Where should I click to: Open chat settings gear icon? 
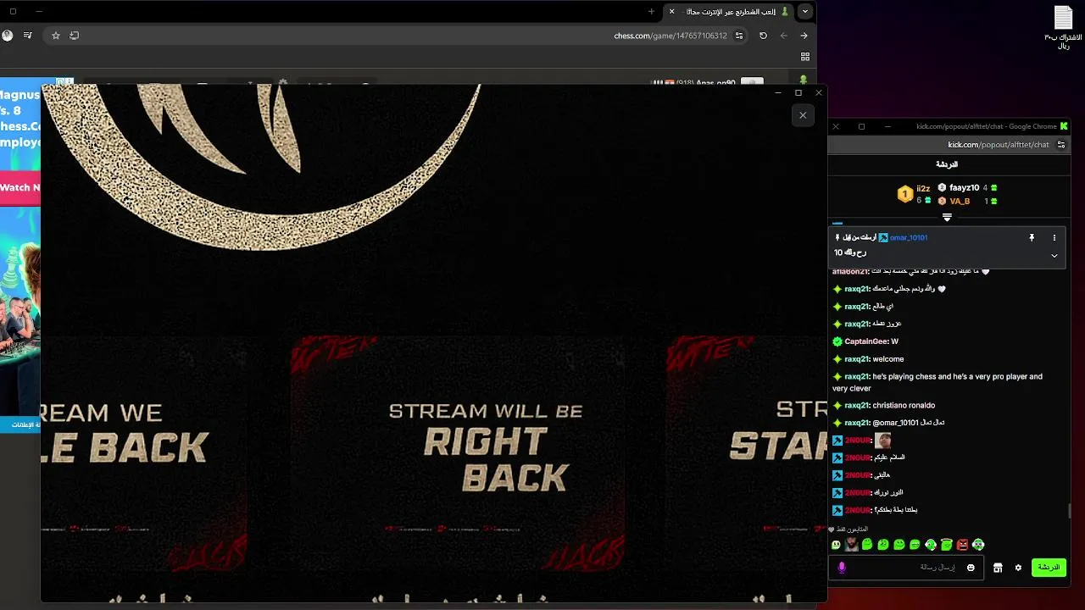(1018, 568)
